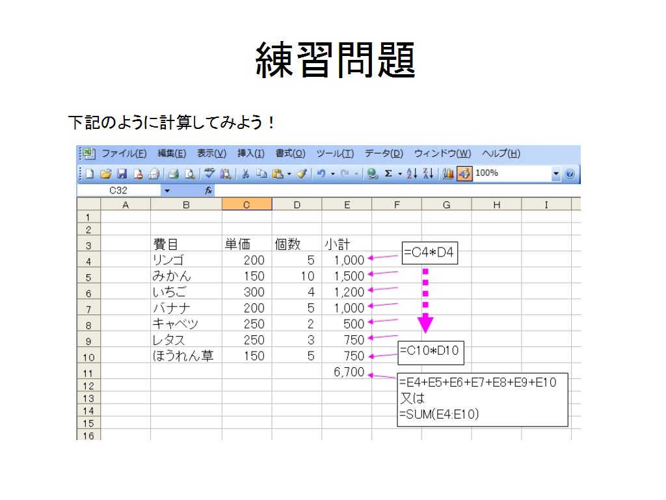Image resolution: width=666 pixels, height=500 pixels.
Task: Expand the 100% zoom dropdown
Action: (556, 174)
